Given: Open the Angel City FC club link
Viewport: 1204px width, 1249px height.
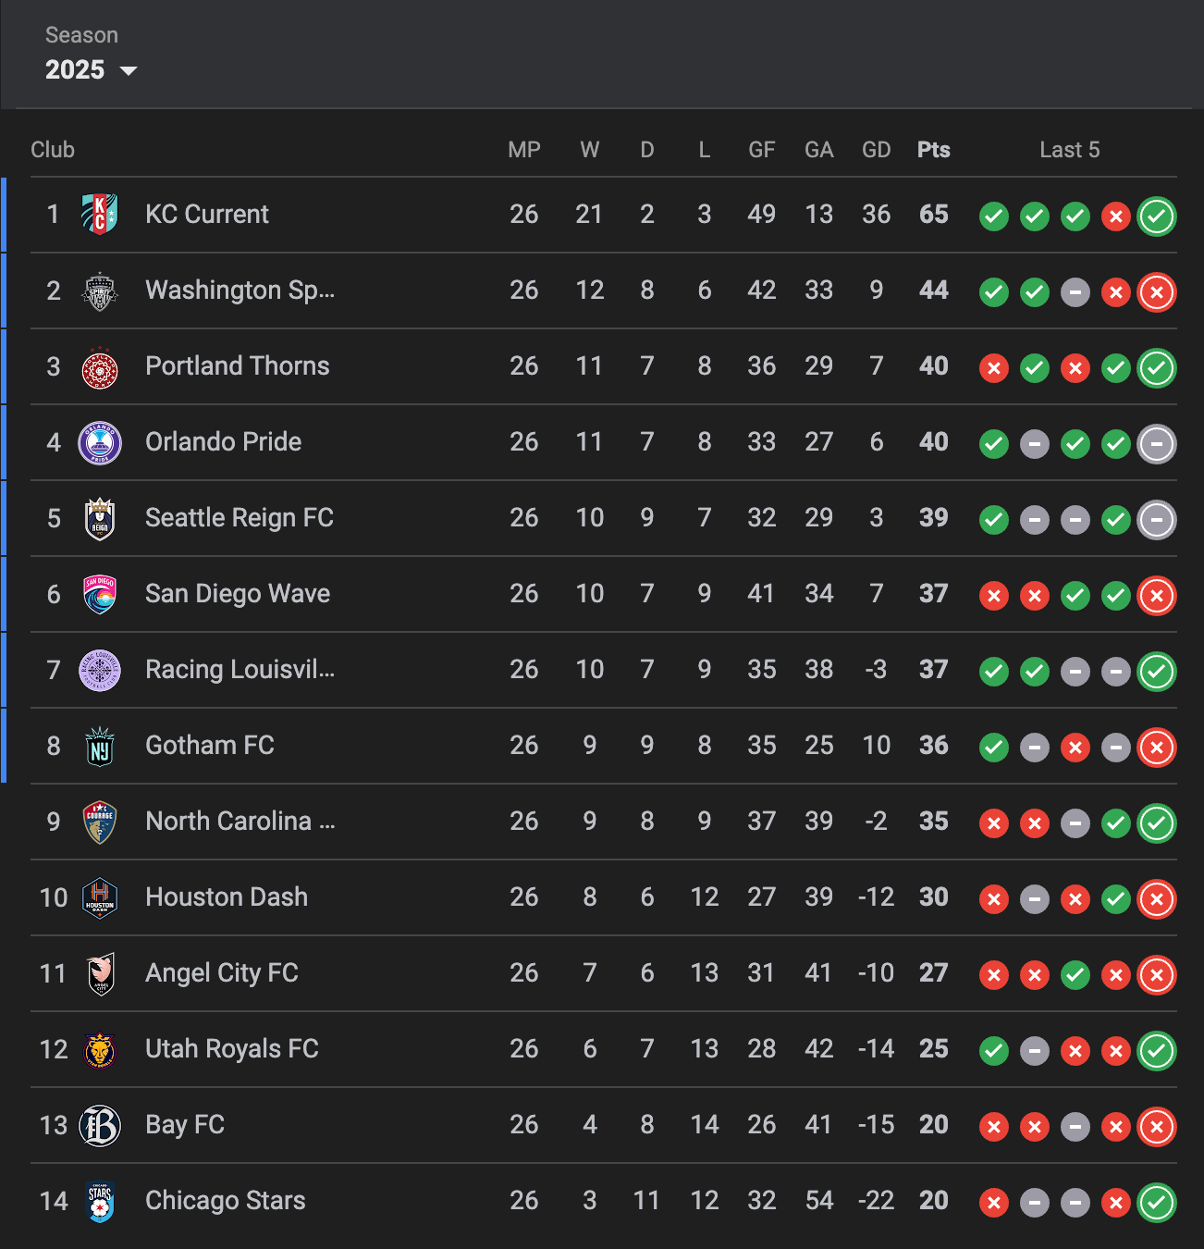Looking at the screenshot, I should coord(222,973).
